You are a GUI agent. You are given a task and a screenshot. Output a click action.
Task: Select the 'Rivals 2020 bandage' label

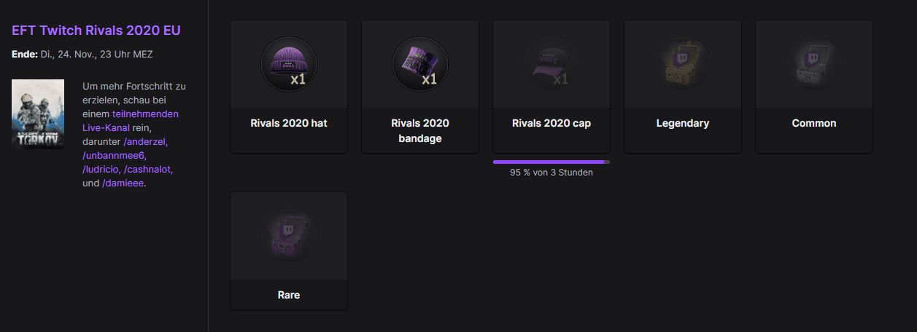pos(420,130)
